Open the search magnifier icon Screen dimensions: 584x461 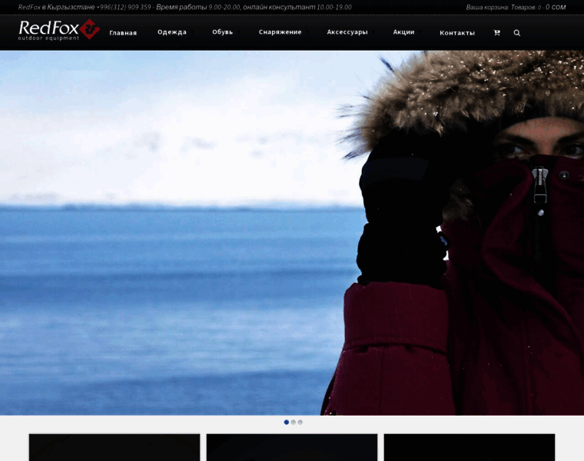517,33
